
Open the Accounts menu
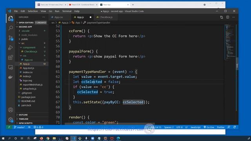coord(11,110)
